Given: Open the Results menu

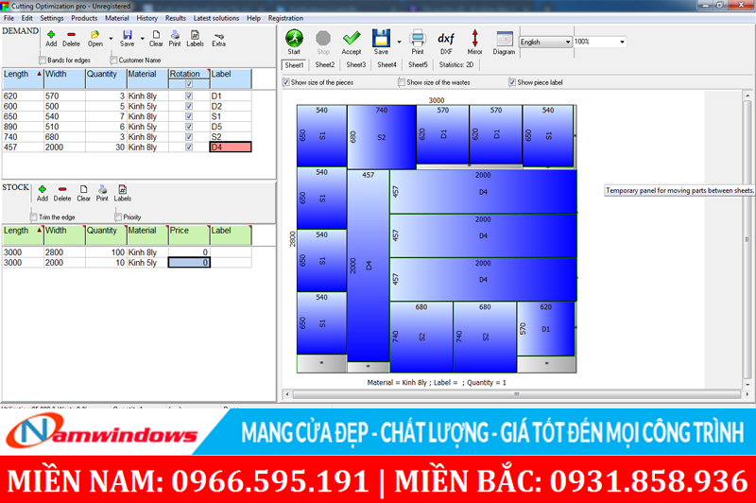Looking at the screenshot, I should tap(176, 18).
